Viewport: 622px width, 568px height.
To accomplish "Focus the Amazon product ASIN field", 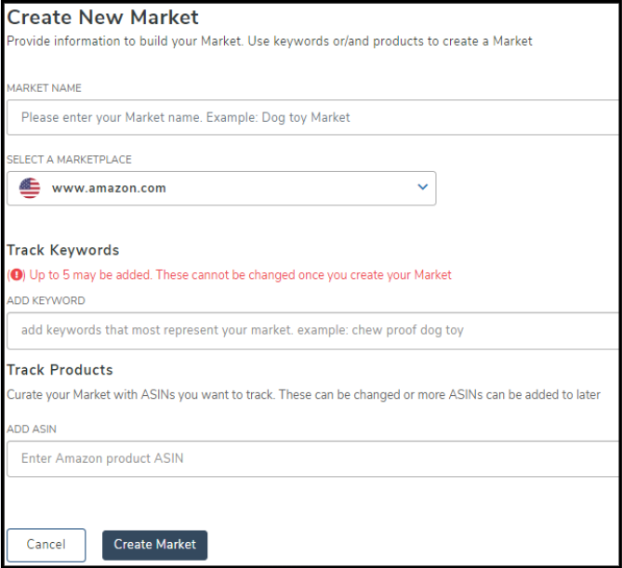I will [312, 458].
